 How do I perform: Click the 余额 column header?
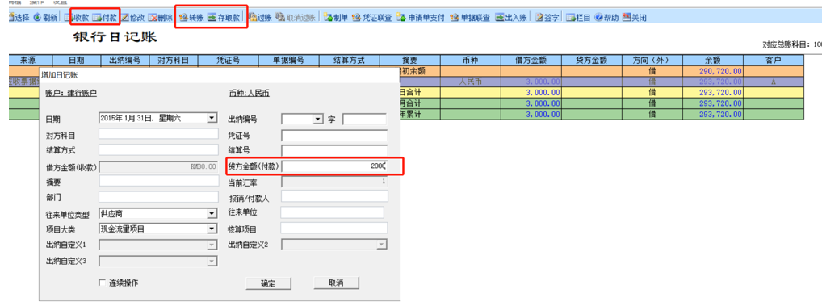713,61
